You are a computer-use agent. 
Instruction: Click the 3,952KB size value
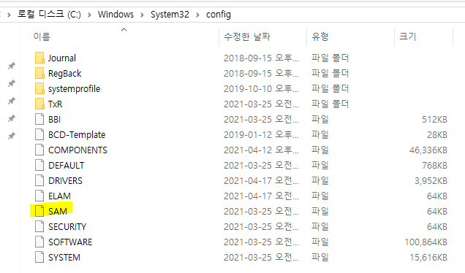point(431,180)
